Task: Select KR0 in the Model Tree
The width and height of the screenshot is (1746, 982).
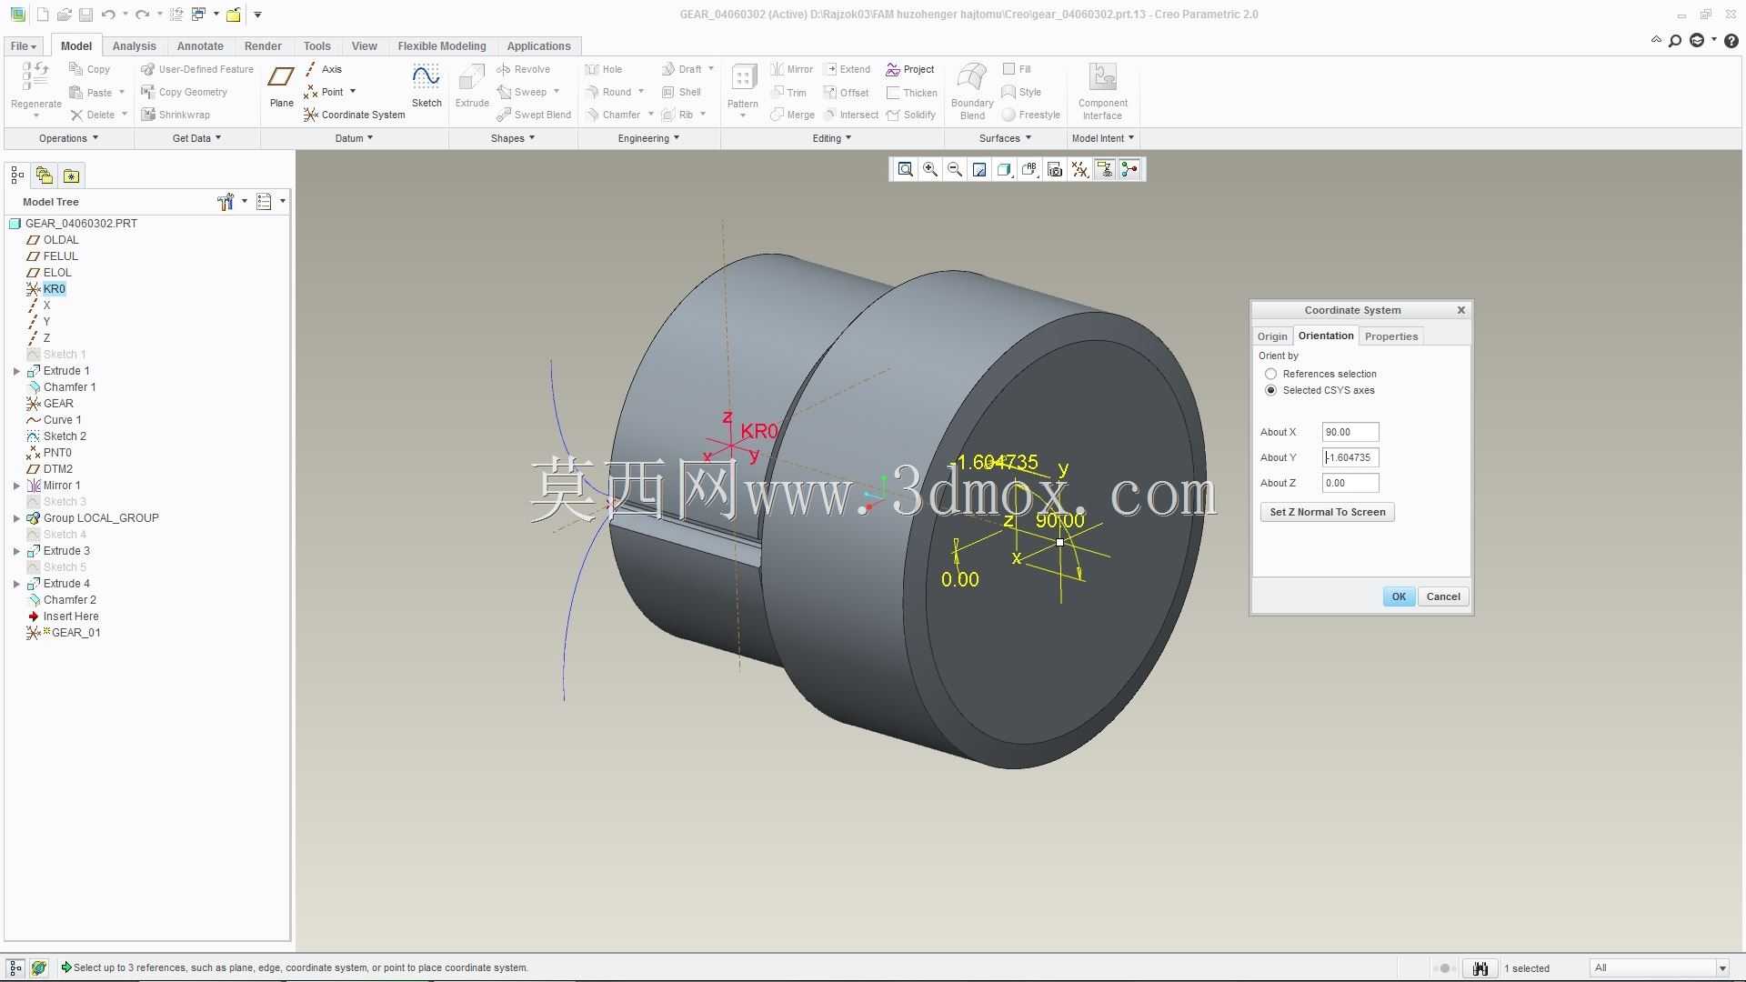Action: point(54,289)
